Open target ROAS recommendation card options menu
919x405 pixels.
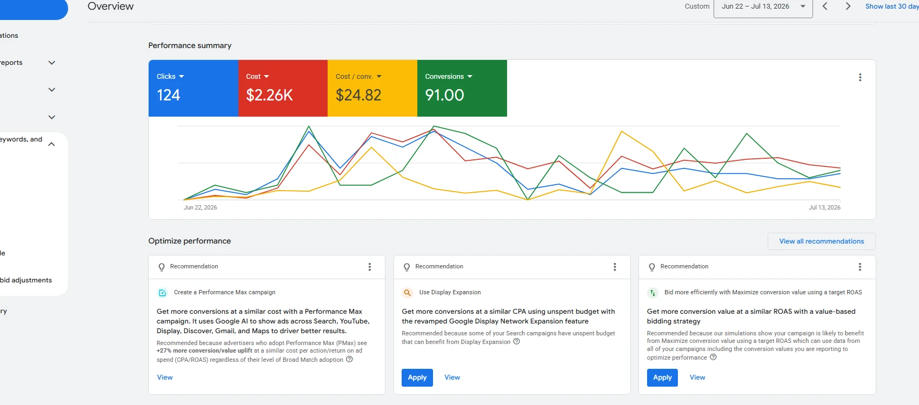coord(860,267)
